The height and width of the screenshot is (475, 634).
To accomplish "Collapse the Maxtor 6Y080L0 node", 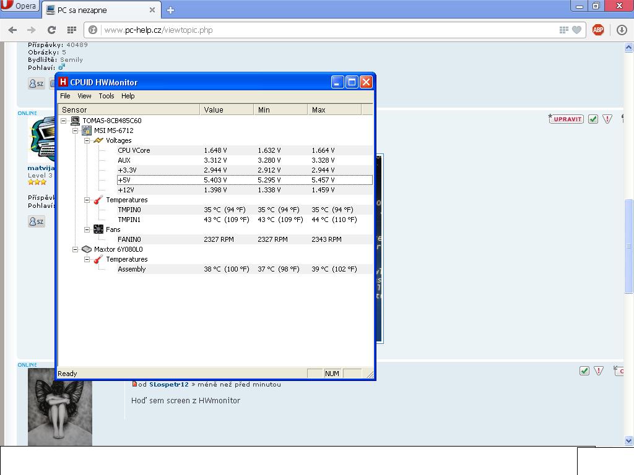I will coord(75,249).
